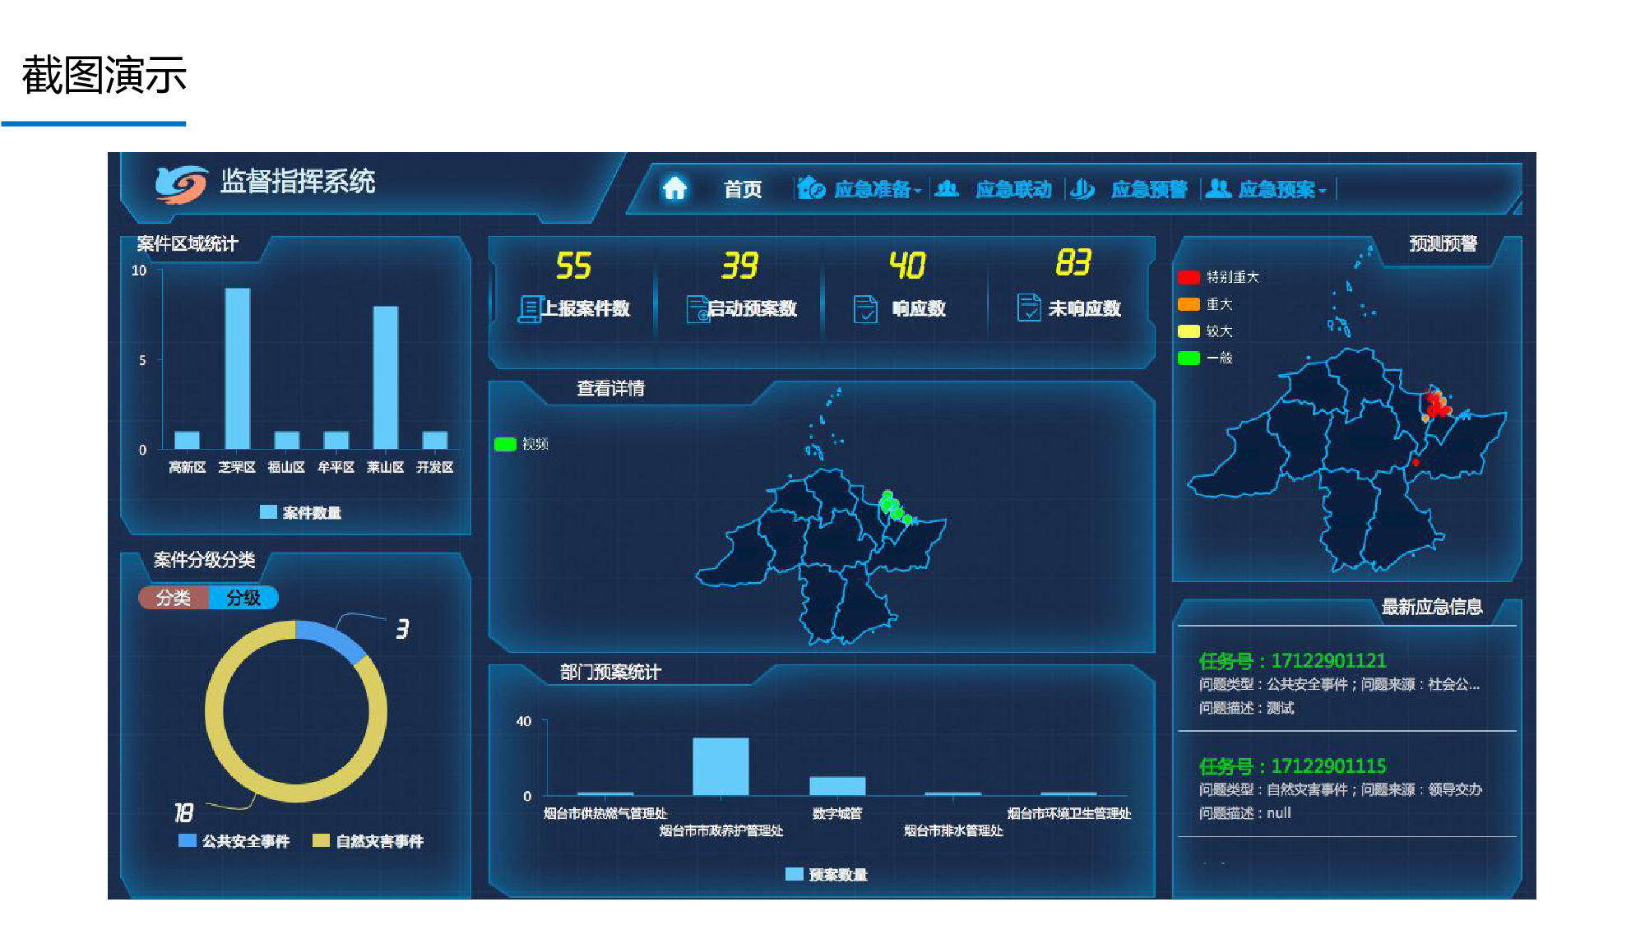Screen dimensions: 1645x925
Task: Toggle the green 一般 legend entry
Action: 1205,358
